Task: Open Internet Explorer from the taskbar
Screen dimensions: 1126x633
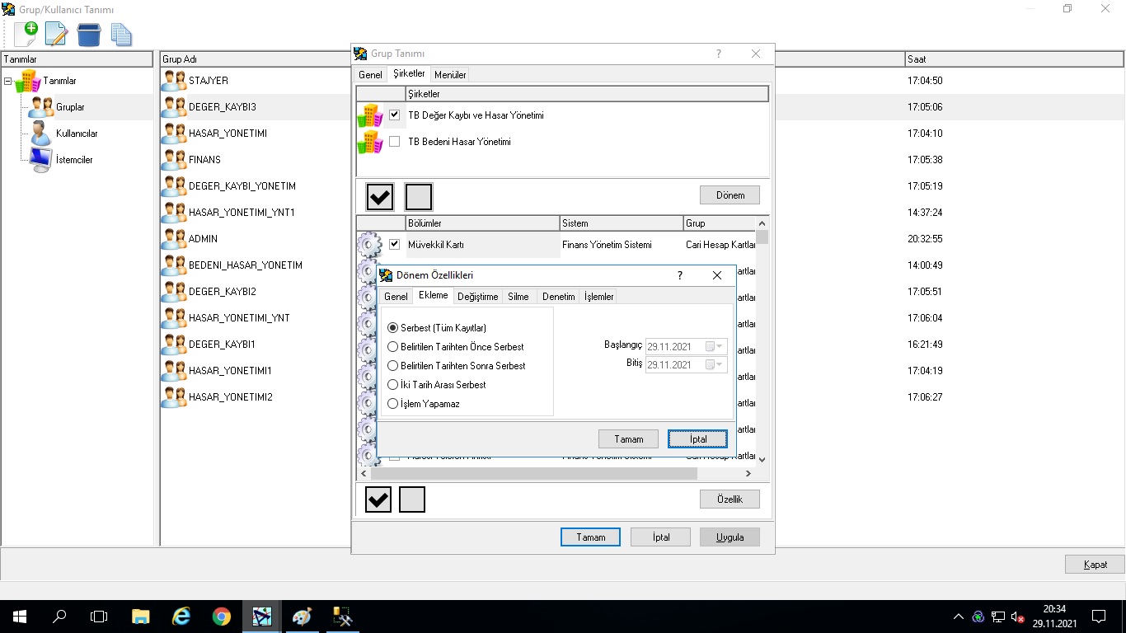Action: coord(181,617)
